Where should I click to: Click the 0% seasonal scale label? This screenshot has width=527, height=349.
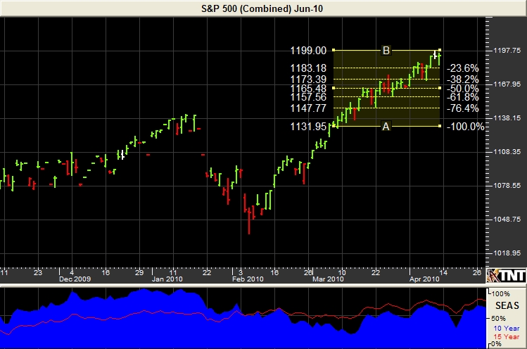(496, 344)
